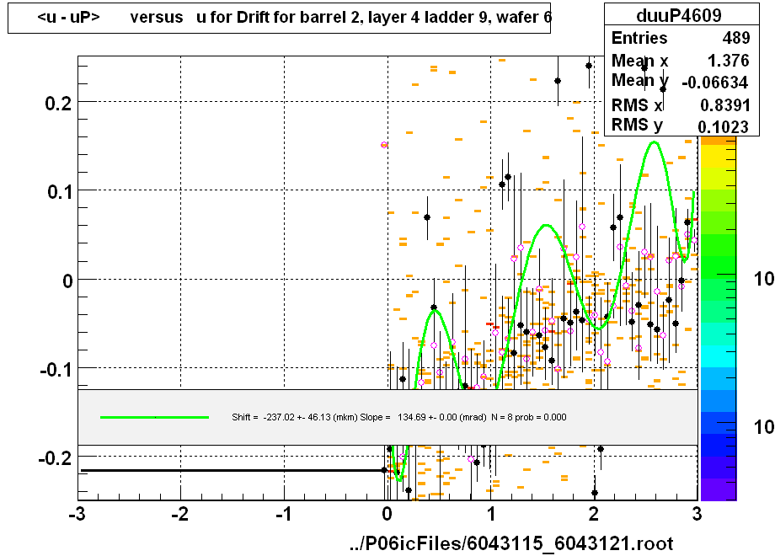The height and width of the screenshot is (556, 775).
Task: Click the dark green band of color palette
Action: 719,267
